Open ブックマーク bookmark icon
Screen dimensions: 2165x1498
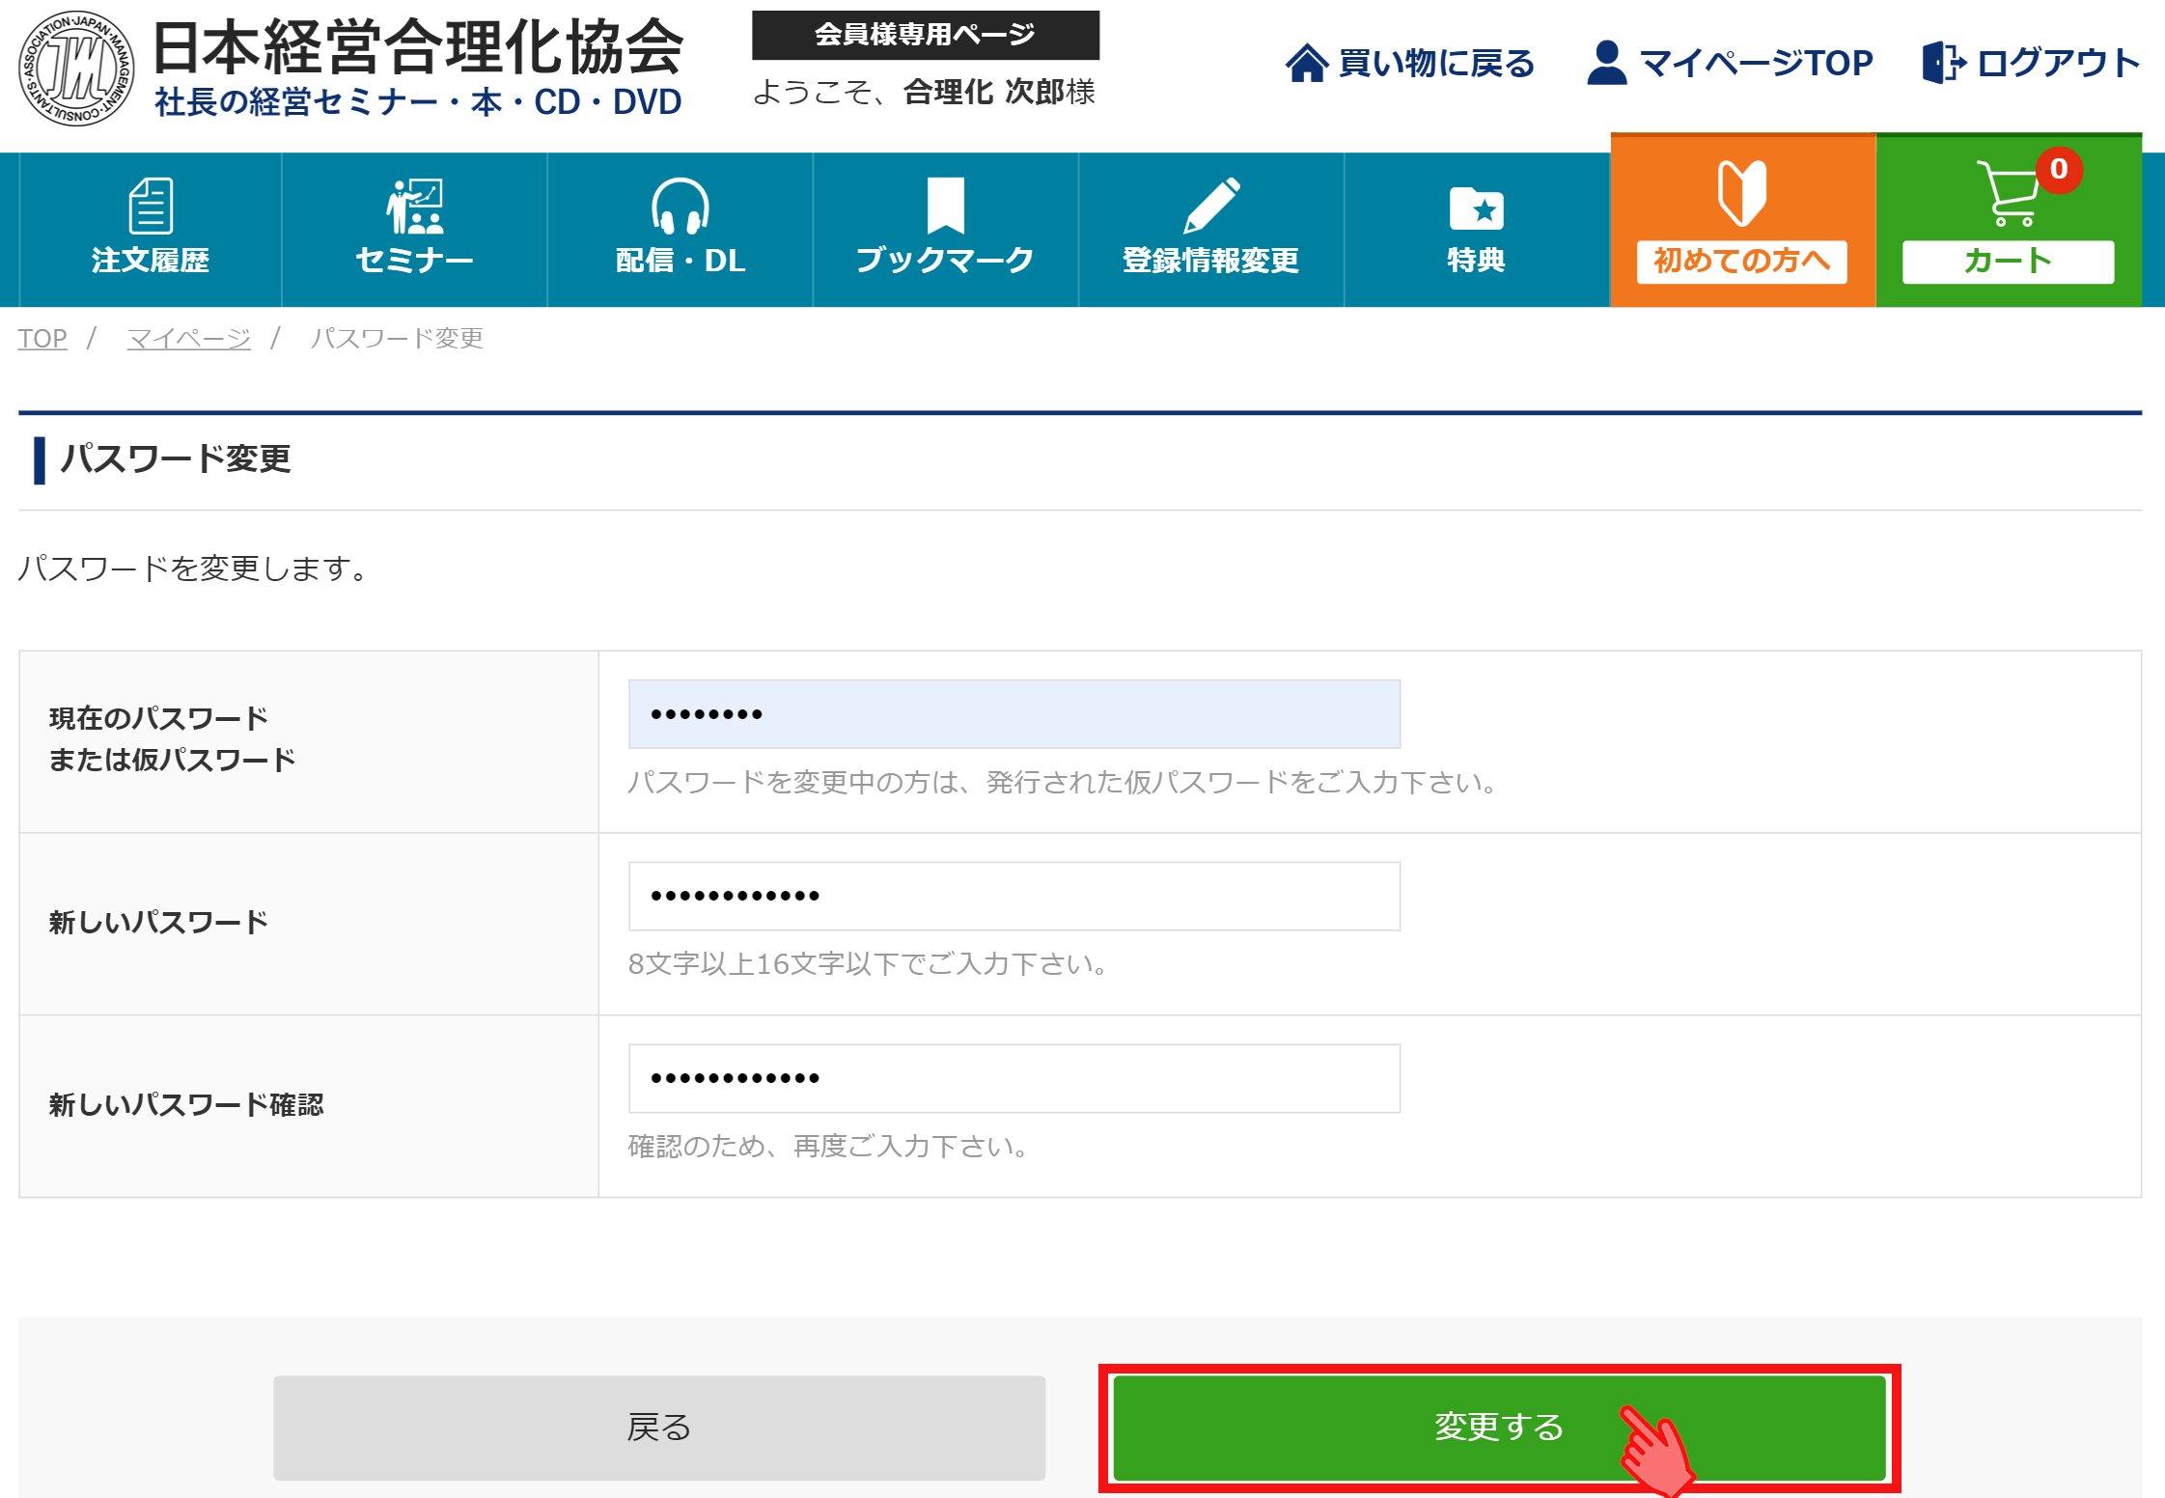pos(945,205)
